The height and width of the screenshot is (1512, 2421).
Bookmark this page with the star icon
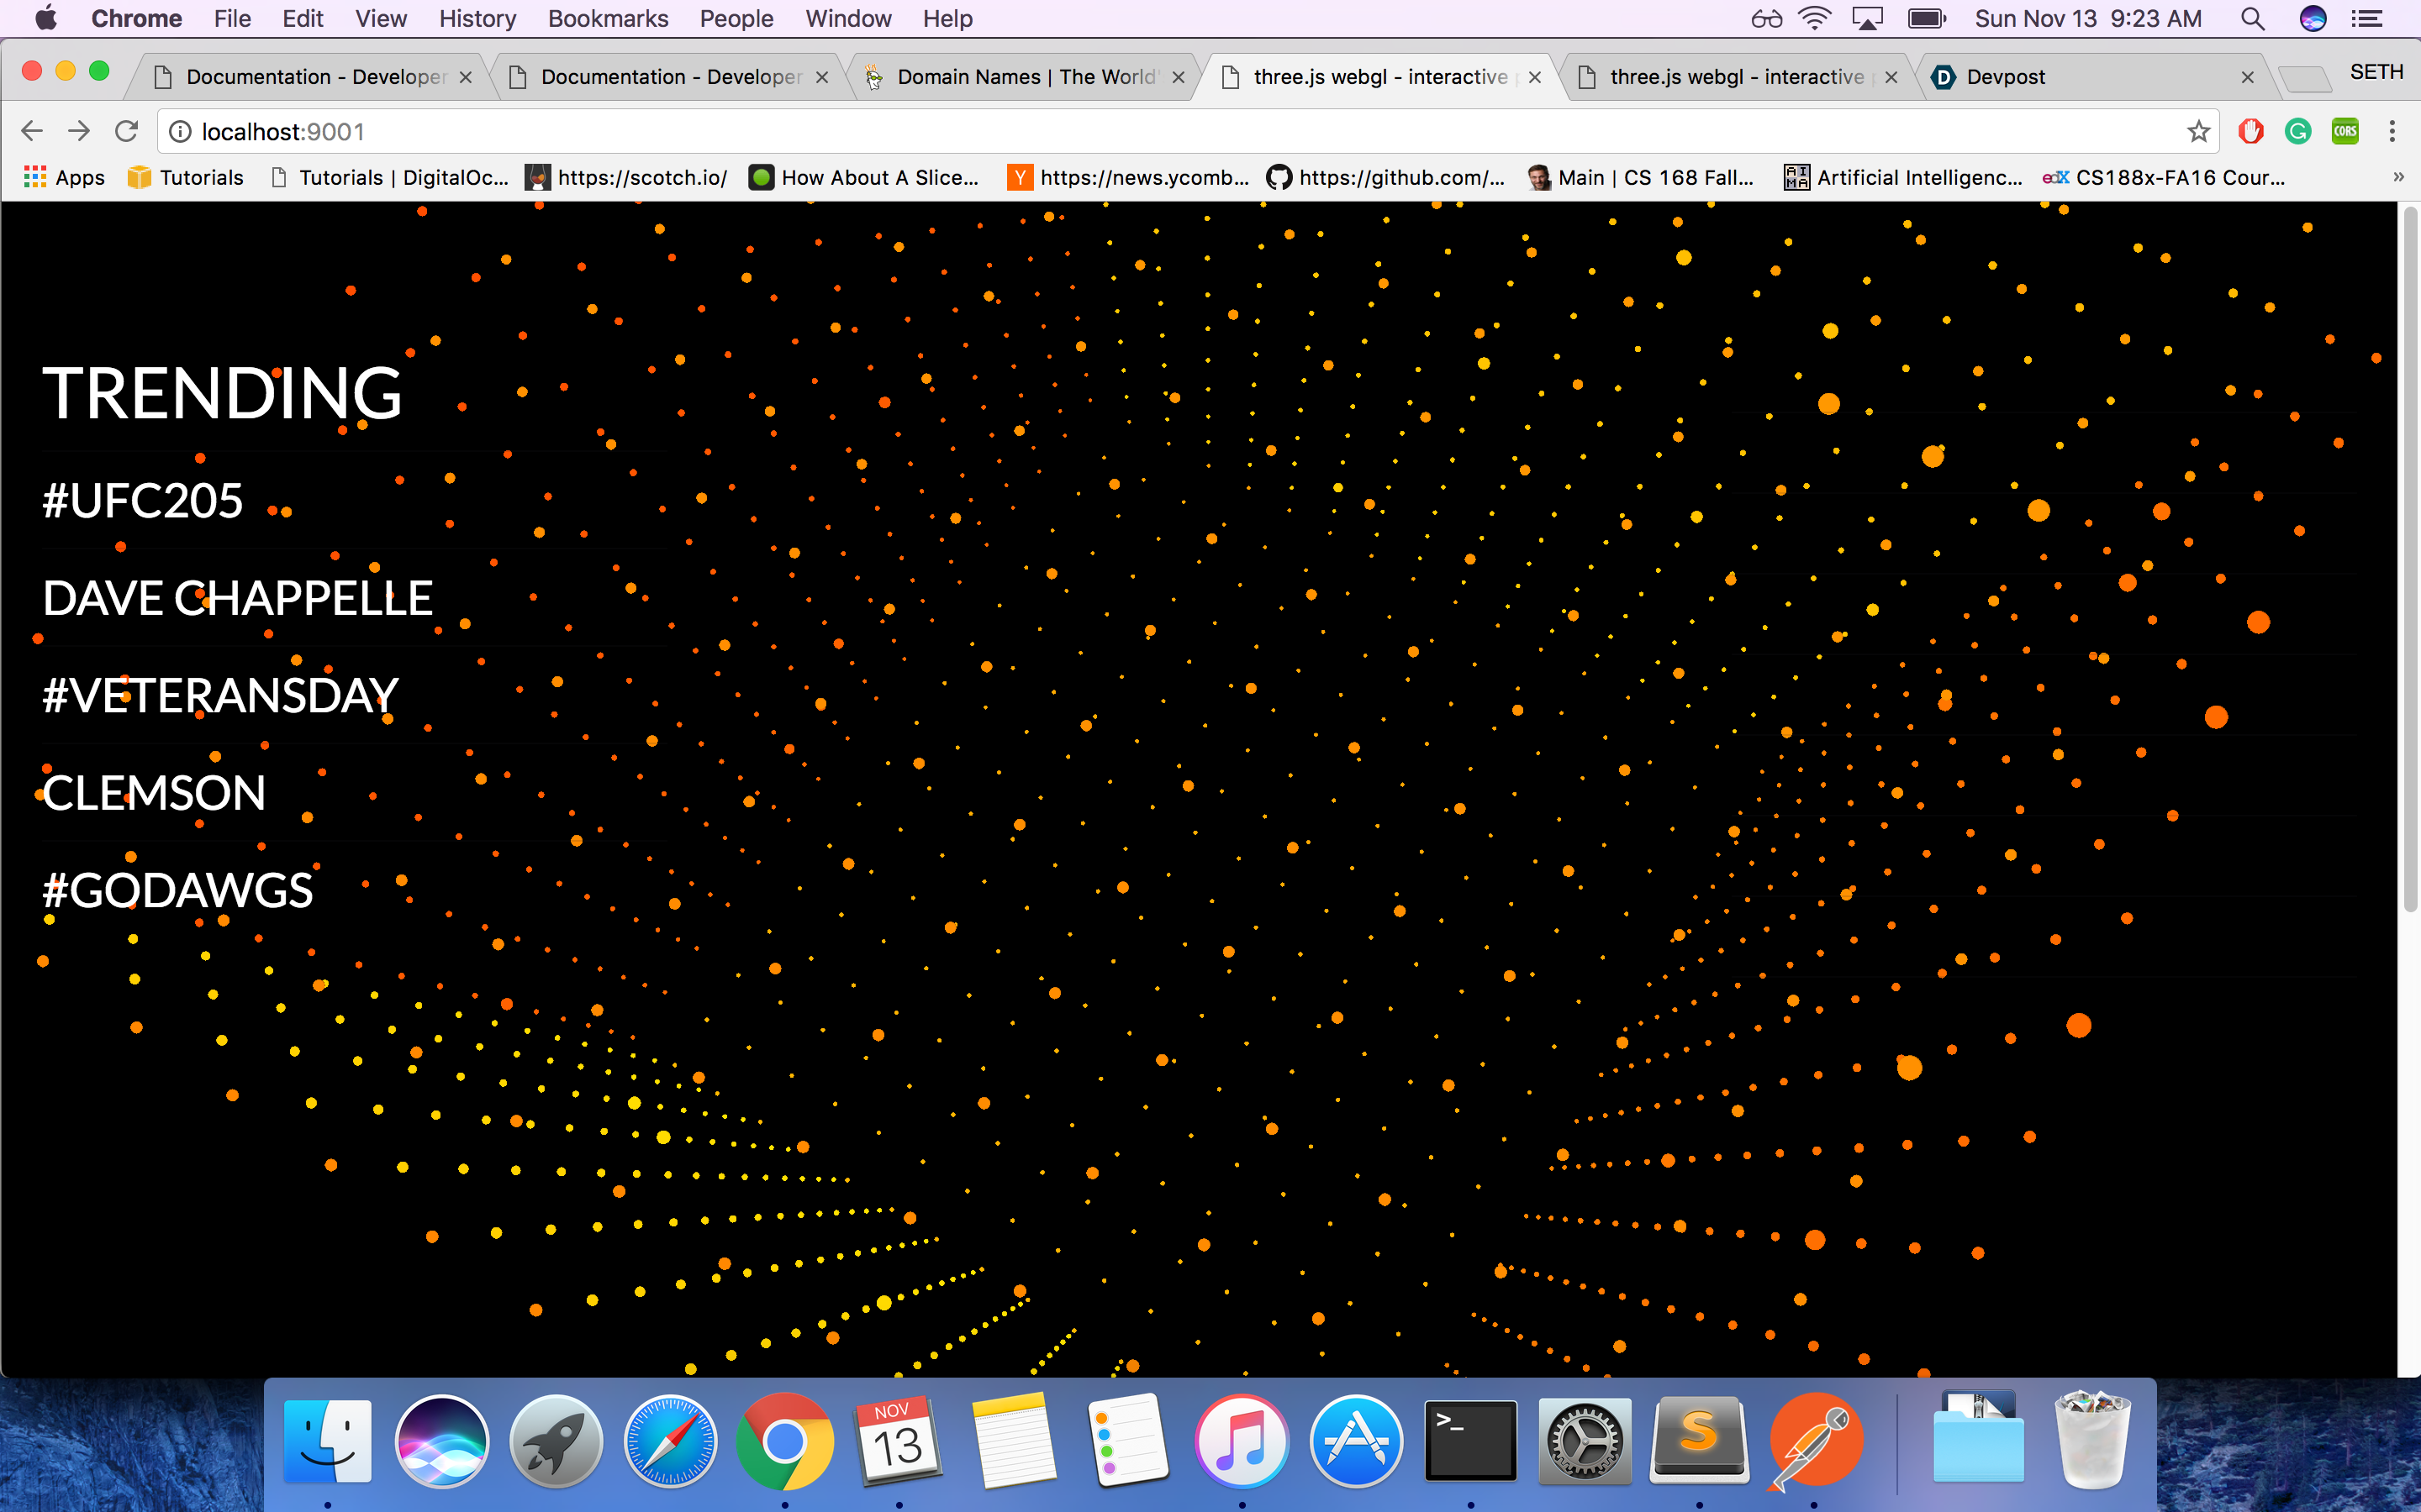click(x=2198, y=131)
